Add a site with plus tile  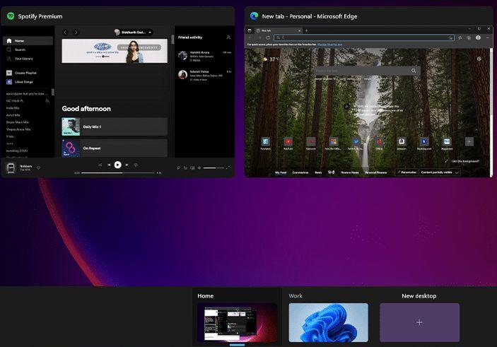point(469,141)
